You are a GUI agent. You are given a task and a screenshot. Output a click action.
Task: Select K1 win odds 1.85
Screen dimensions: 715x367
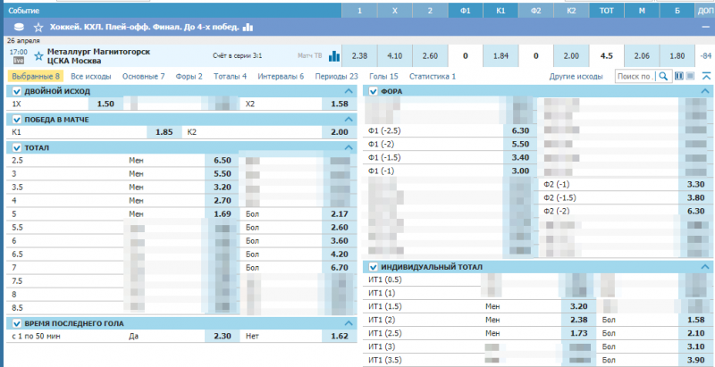point(164,132)
